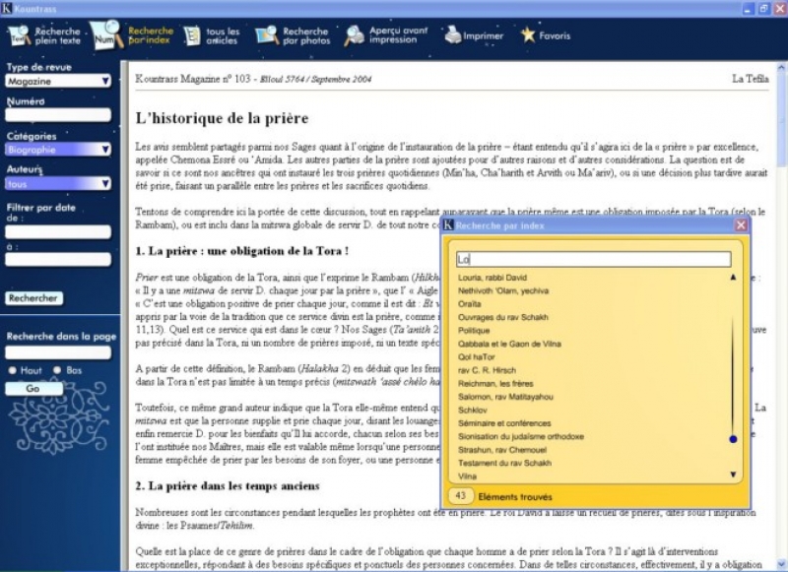Click the Favoris label

click(x=555, y=35)
